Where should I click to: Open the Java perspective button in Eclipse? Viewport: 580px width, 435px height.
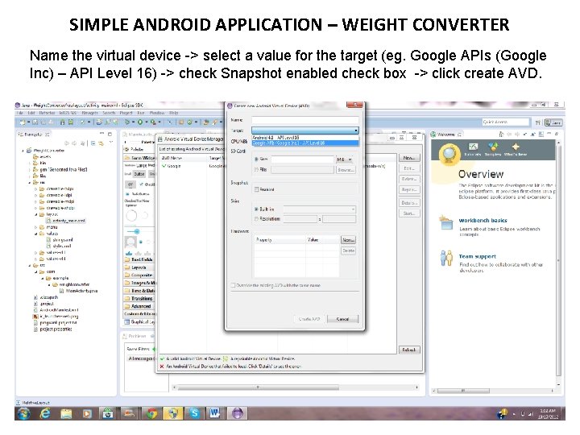click(x=553, y=122)
